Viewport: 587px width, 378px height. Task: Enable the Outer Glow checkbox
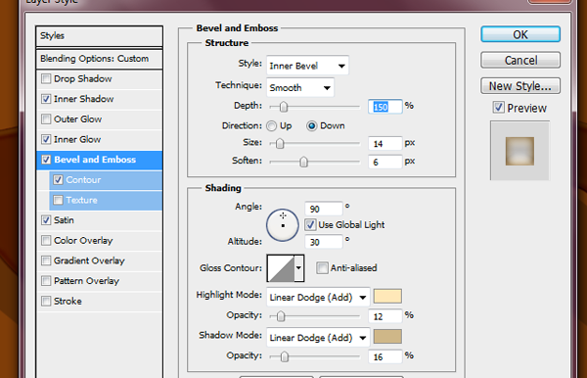point(46,119)
